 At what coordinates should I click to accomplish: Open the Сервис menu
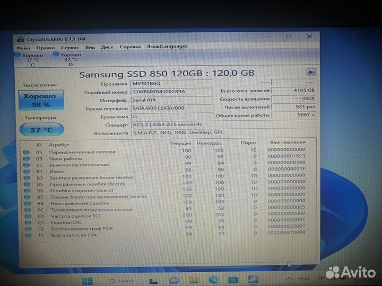(70, 48)
